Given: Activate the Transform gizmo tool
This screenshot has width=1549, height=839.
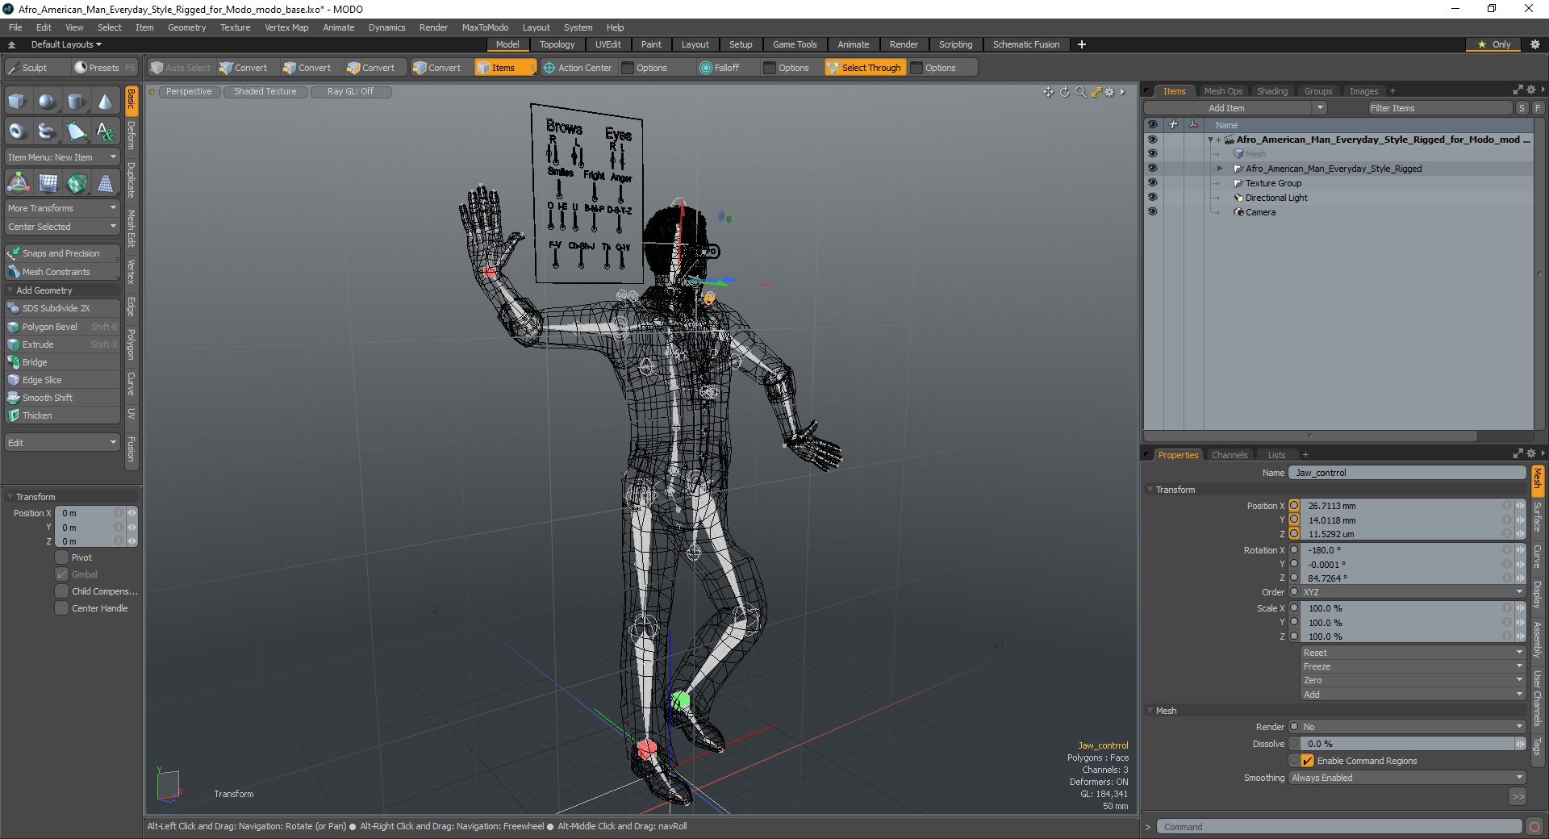Looking at the screenshot, I should click(18, 184).
